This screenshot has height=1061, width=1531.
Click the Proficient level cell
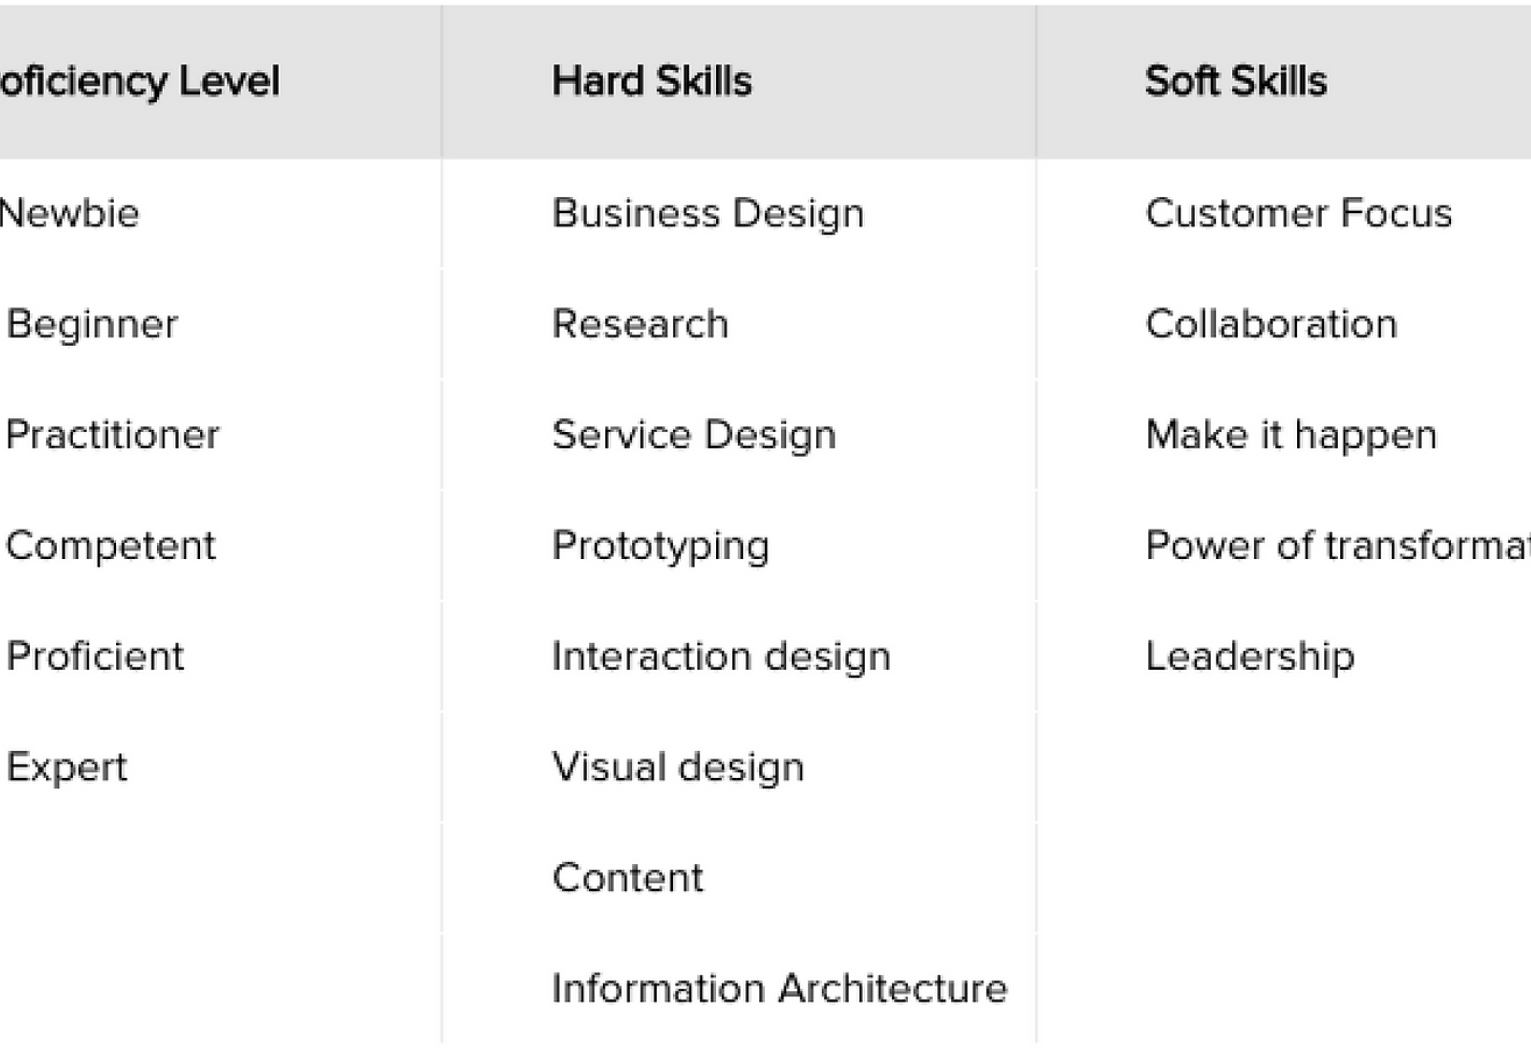tap(95, 656)
